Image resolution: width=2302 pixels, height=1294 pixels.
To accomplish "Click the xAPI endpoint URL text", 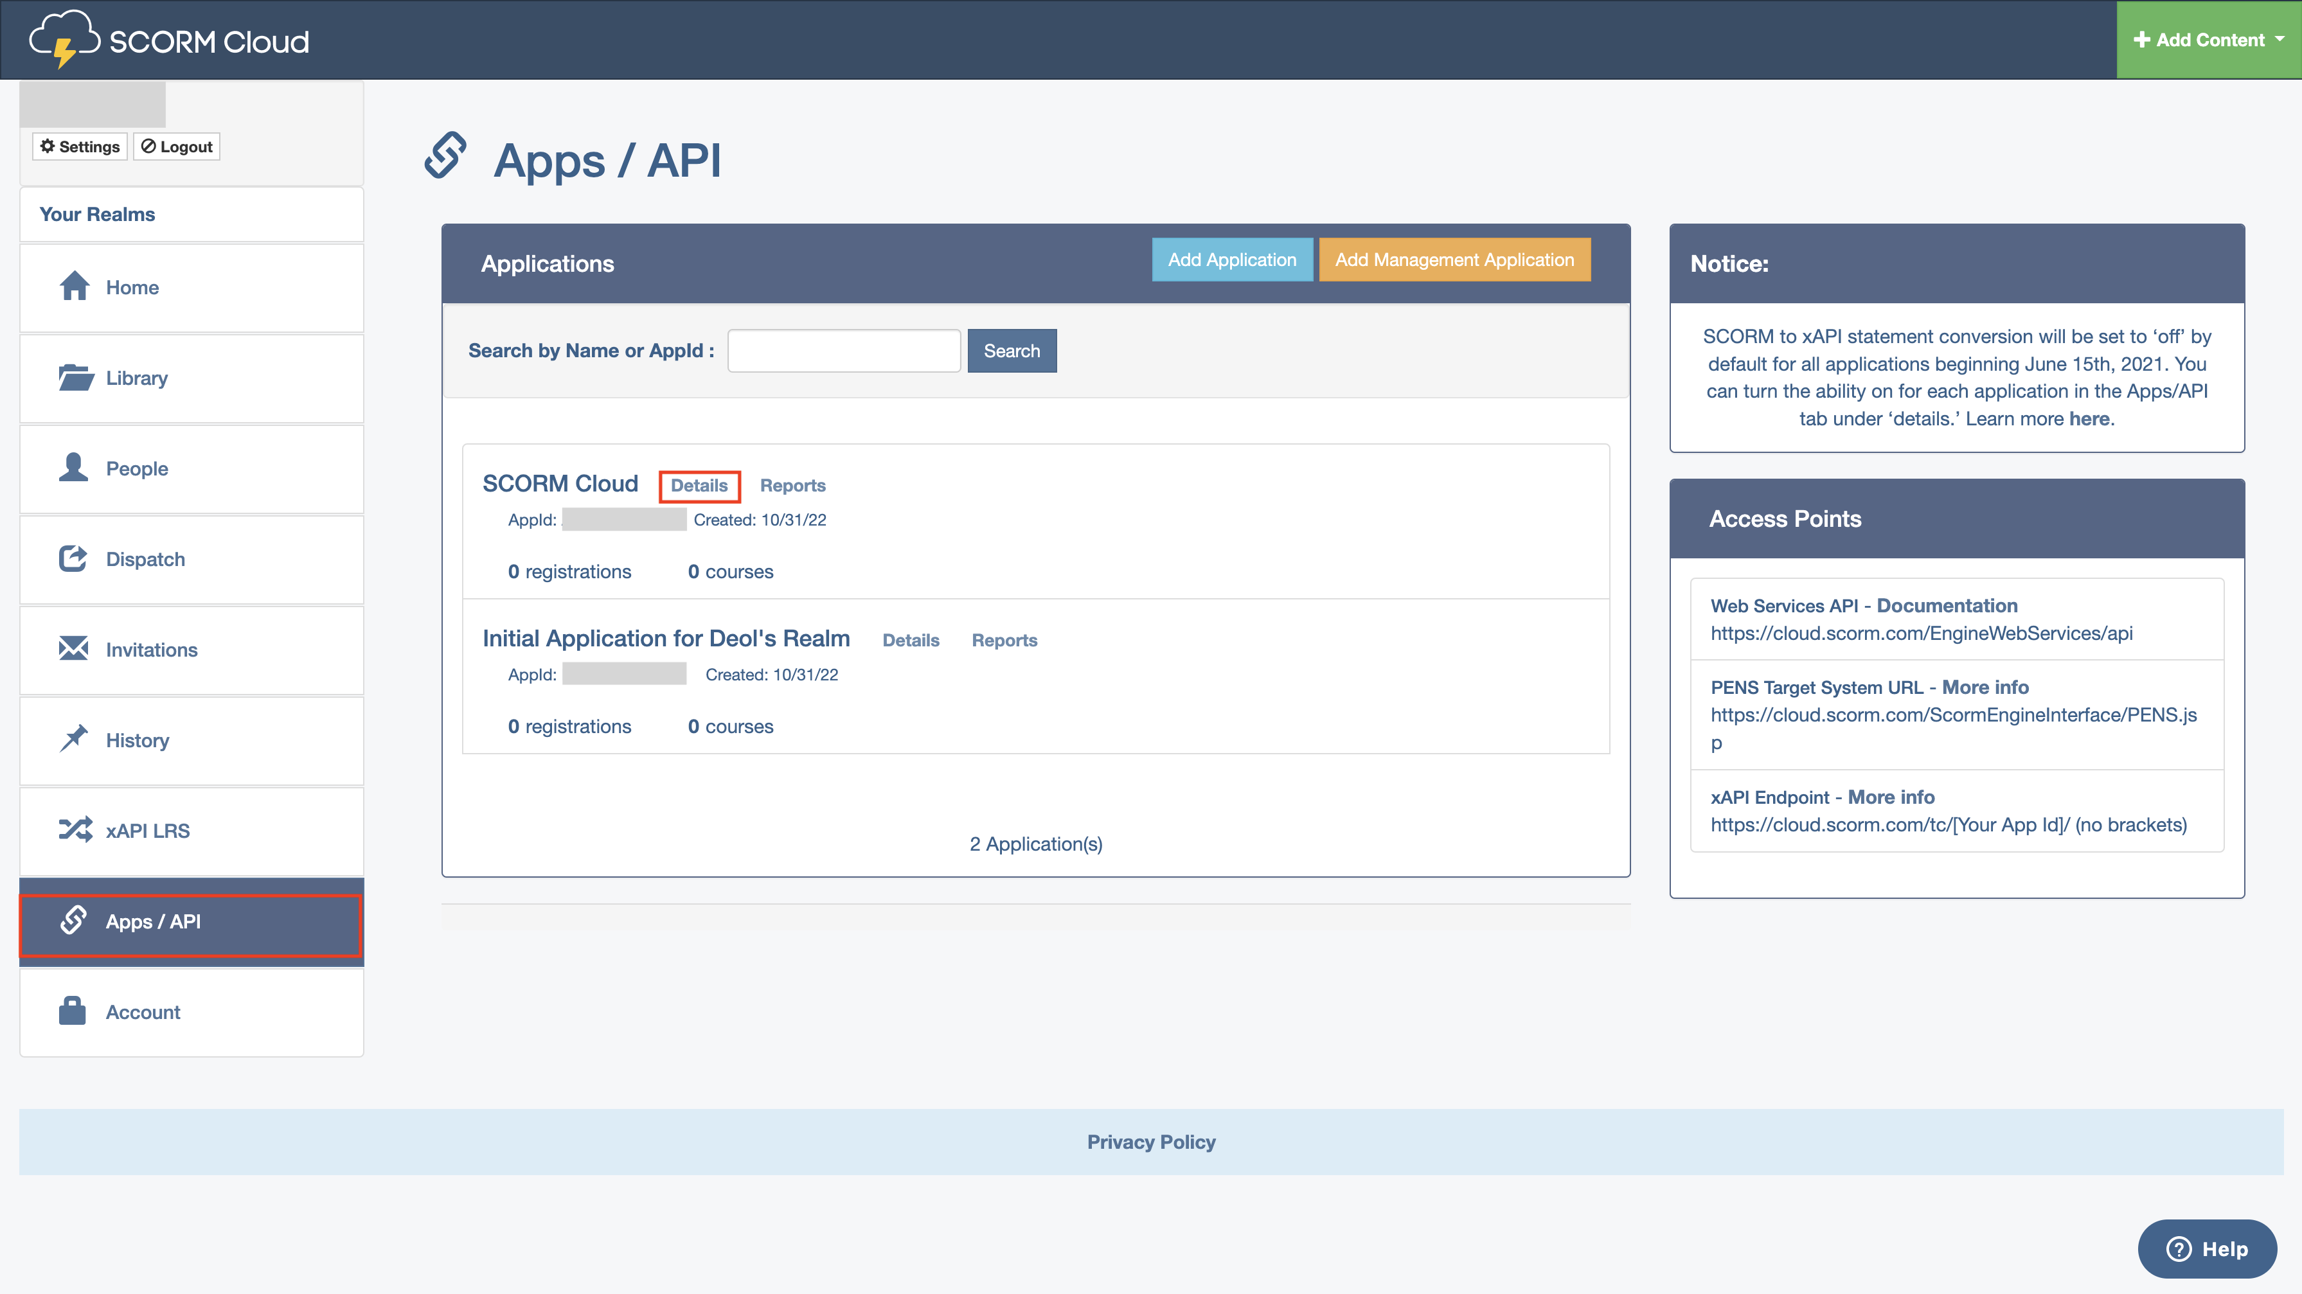I will tap(1948, 824).
